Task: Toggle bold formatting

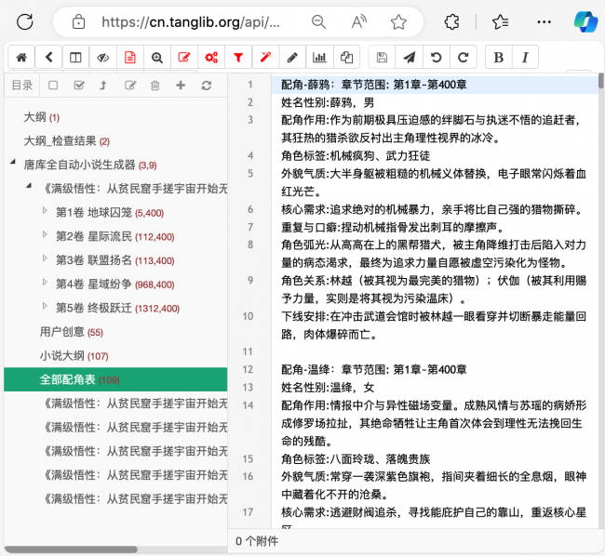Action: pyautogui.click(x=499, y=57)
